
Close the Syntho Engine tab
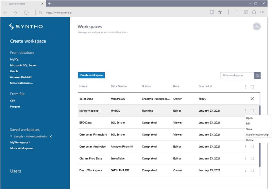(x=42, y=3)
